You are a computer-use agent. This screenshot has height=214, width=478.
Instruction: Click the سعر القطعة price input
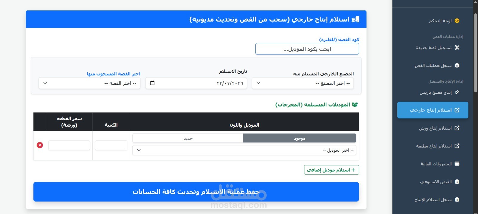click(x=69, y=145)
